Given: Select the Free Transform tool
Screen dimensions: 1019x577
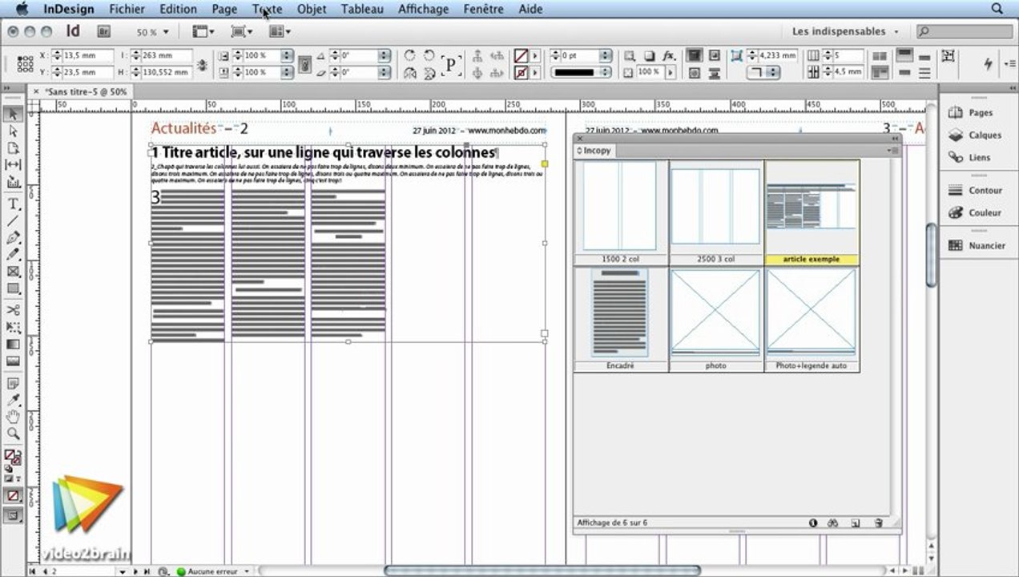Looking at the screenshot, I should (x=13, y=327).
